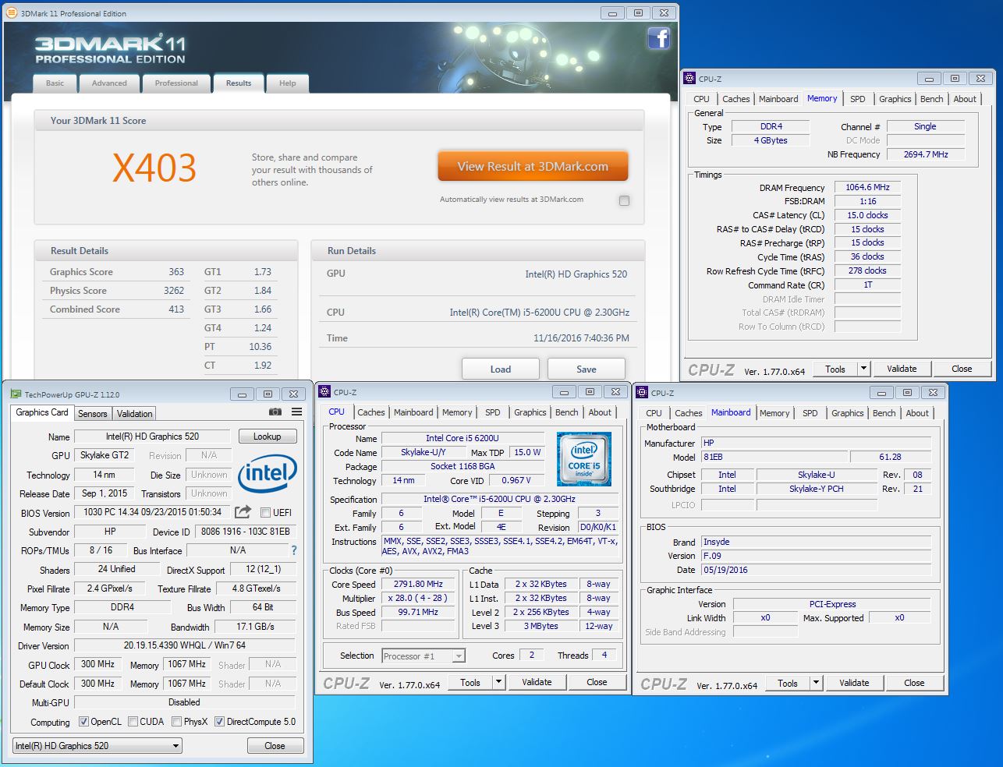Image resolution: width=1003 pixels, height=767 pixels.
Task: Click Load button in 3DMark
Action: click(501, 369)
